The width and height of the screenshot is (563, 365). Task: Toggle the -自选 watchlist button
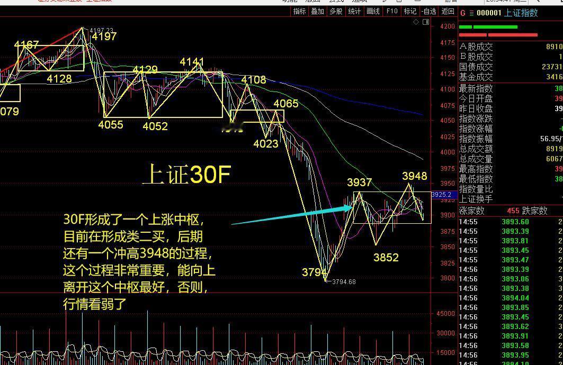pos(429,12)
